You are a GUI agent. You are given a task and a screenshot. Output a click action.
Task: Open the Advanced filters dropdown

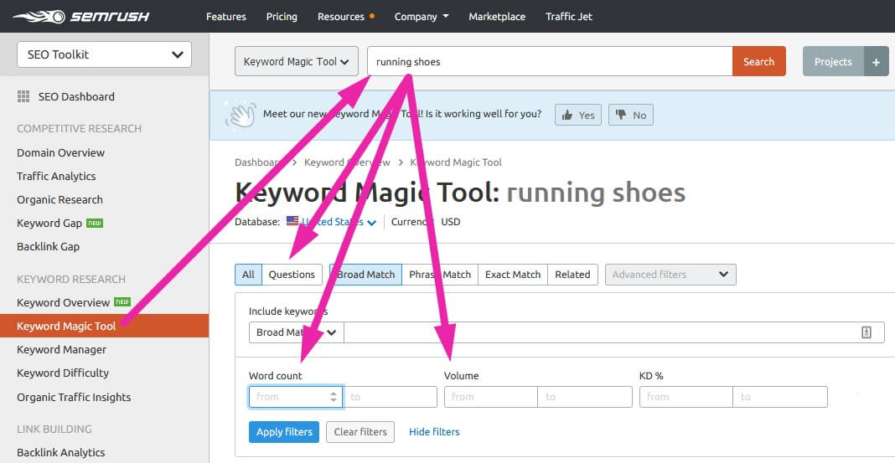click(x=670, y=275)
